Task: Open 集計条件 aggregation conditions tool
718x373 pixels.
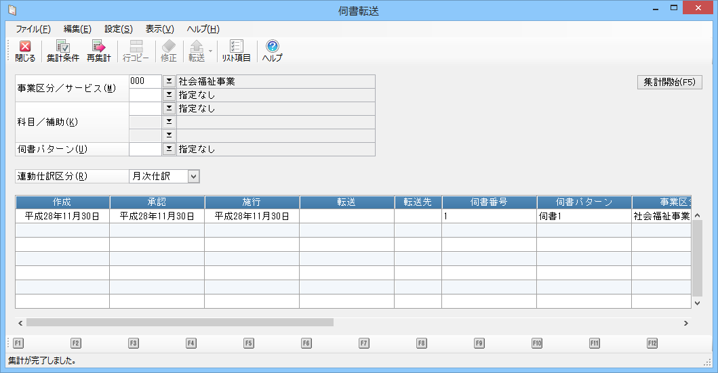Action: (x=63, y=51)
